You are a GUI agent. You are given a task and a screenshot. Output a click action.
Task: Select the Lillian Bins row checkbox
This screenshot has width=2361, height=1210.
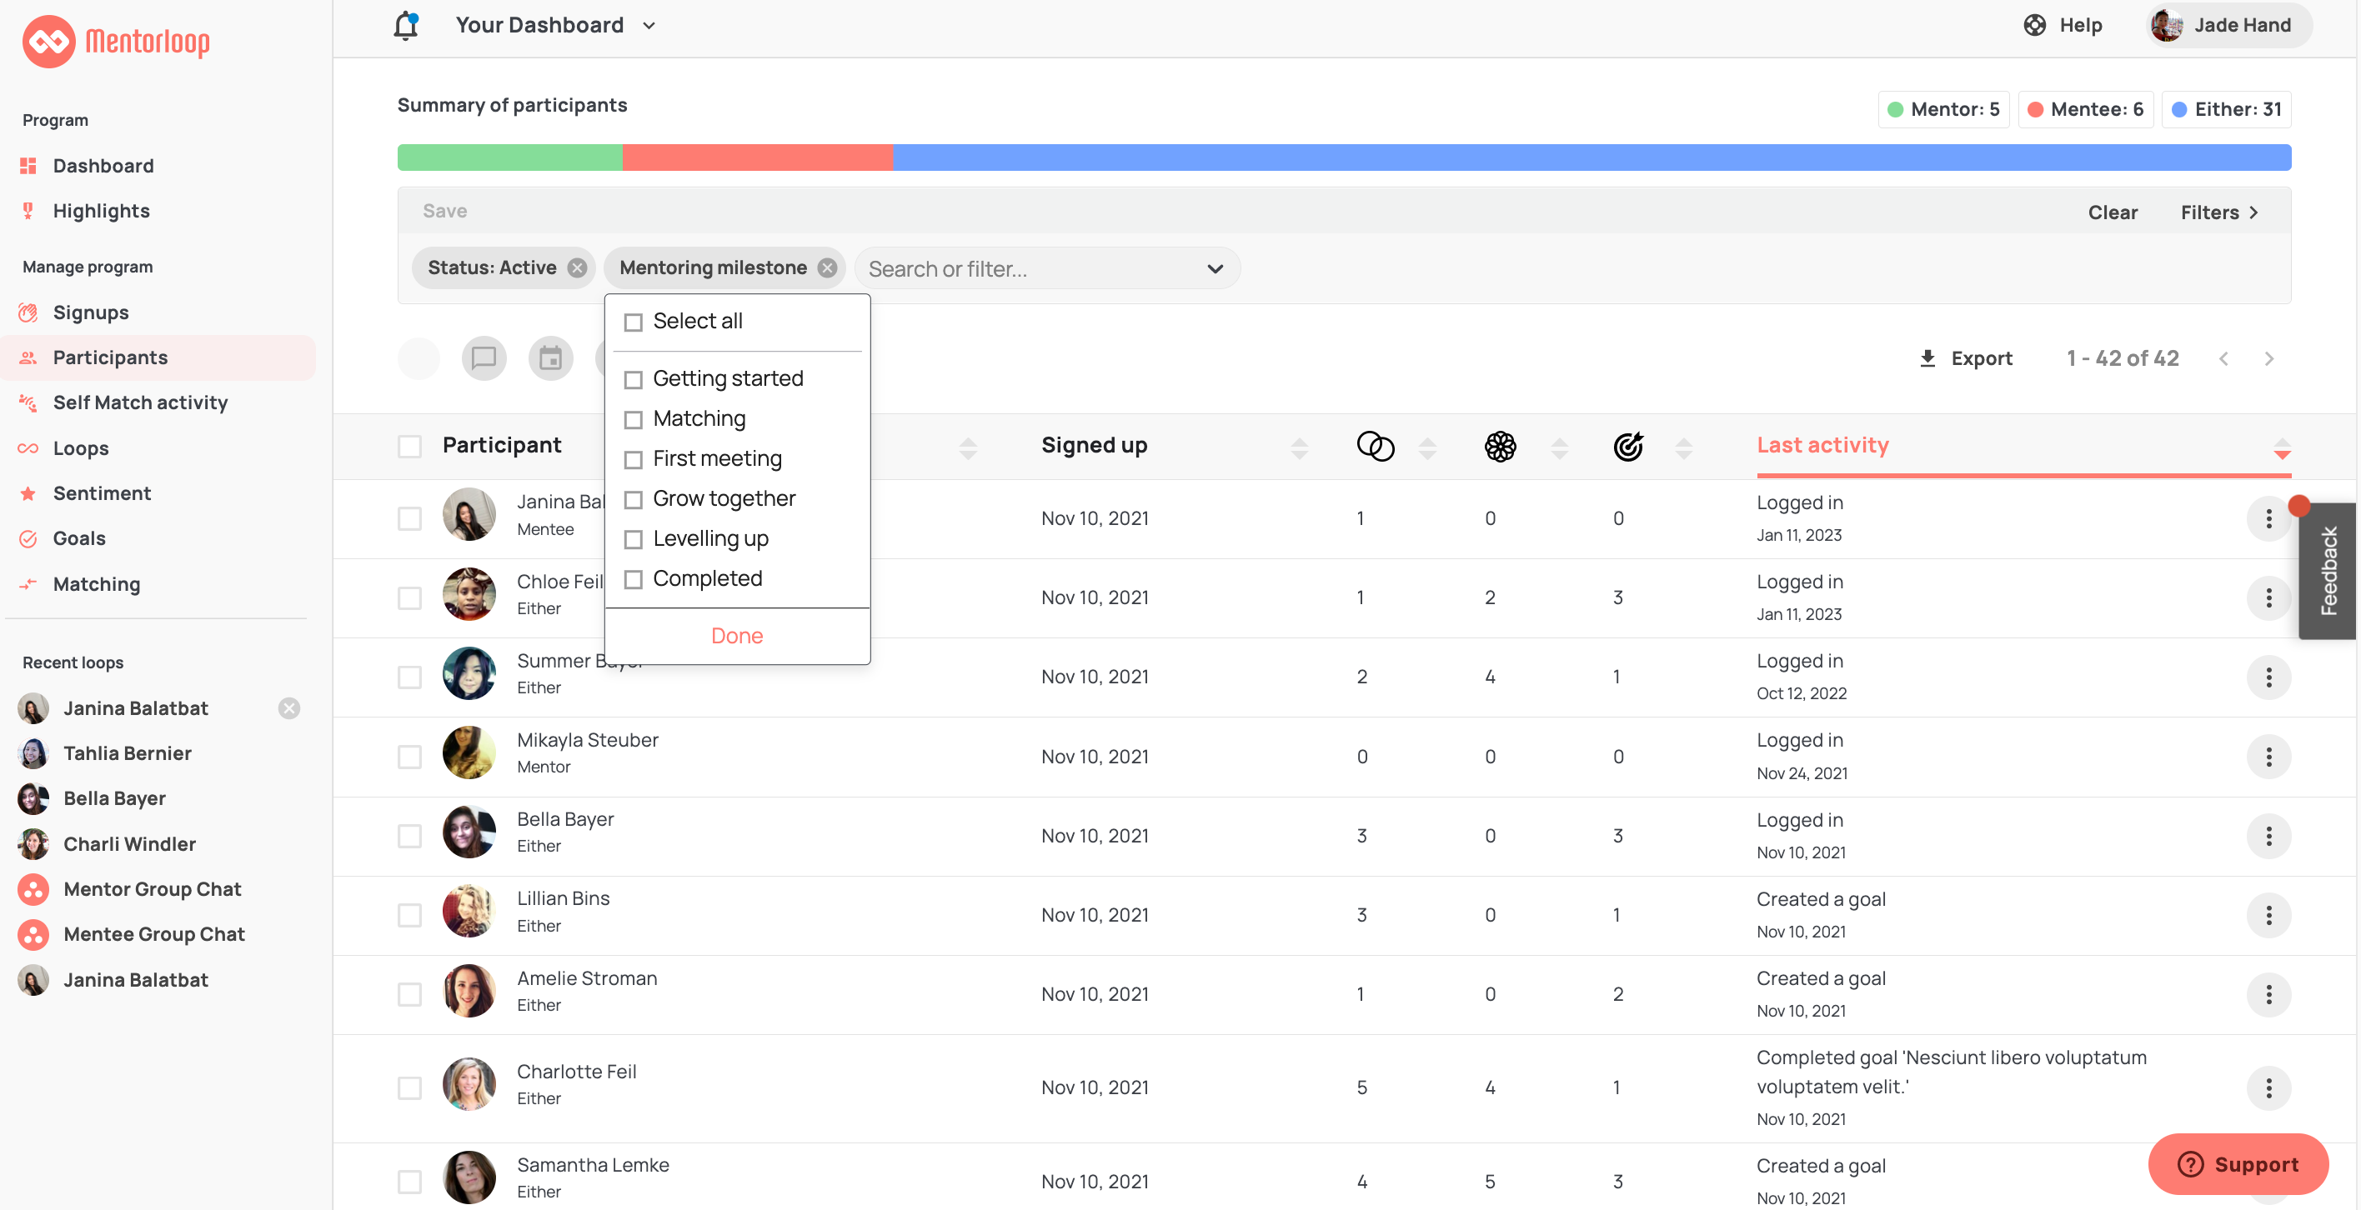tap(409, 915)
